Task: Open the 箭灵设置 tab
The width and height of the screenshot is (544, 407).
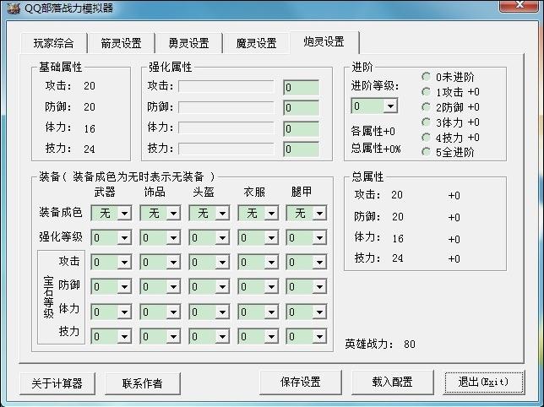Action: pyautogui.click(x=120, y=44)
